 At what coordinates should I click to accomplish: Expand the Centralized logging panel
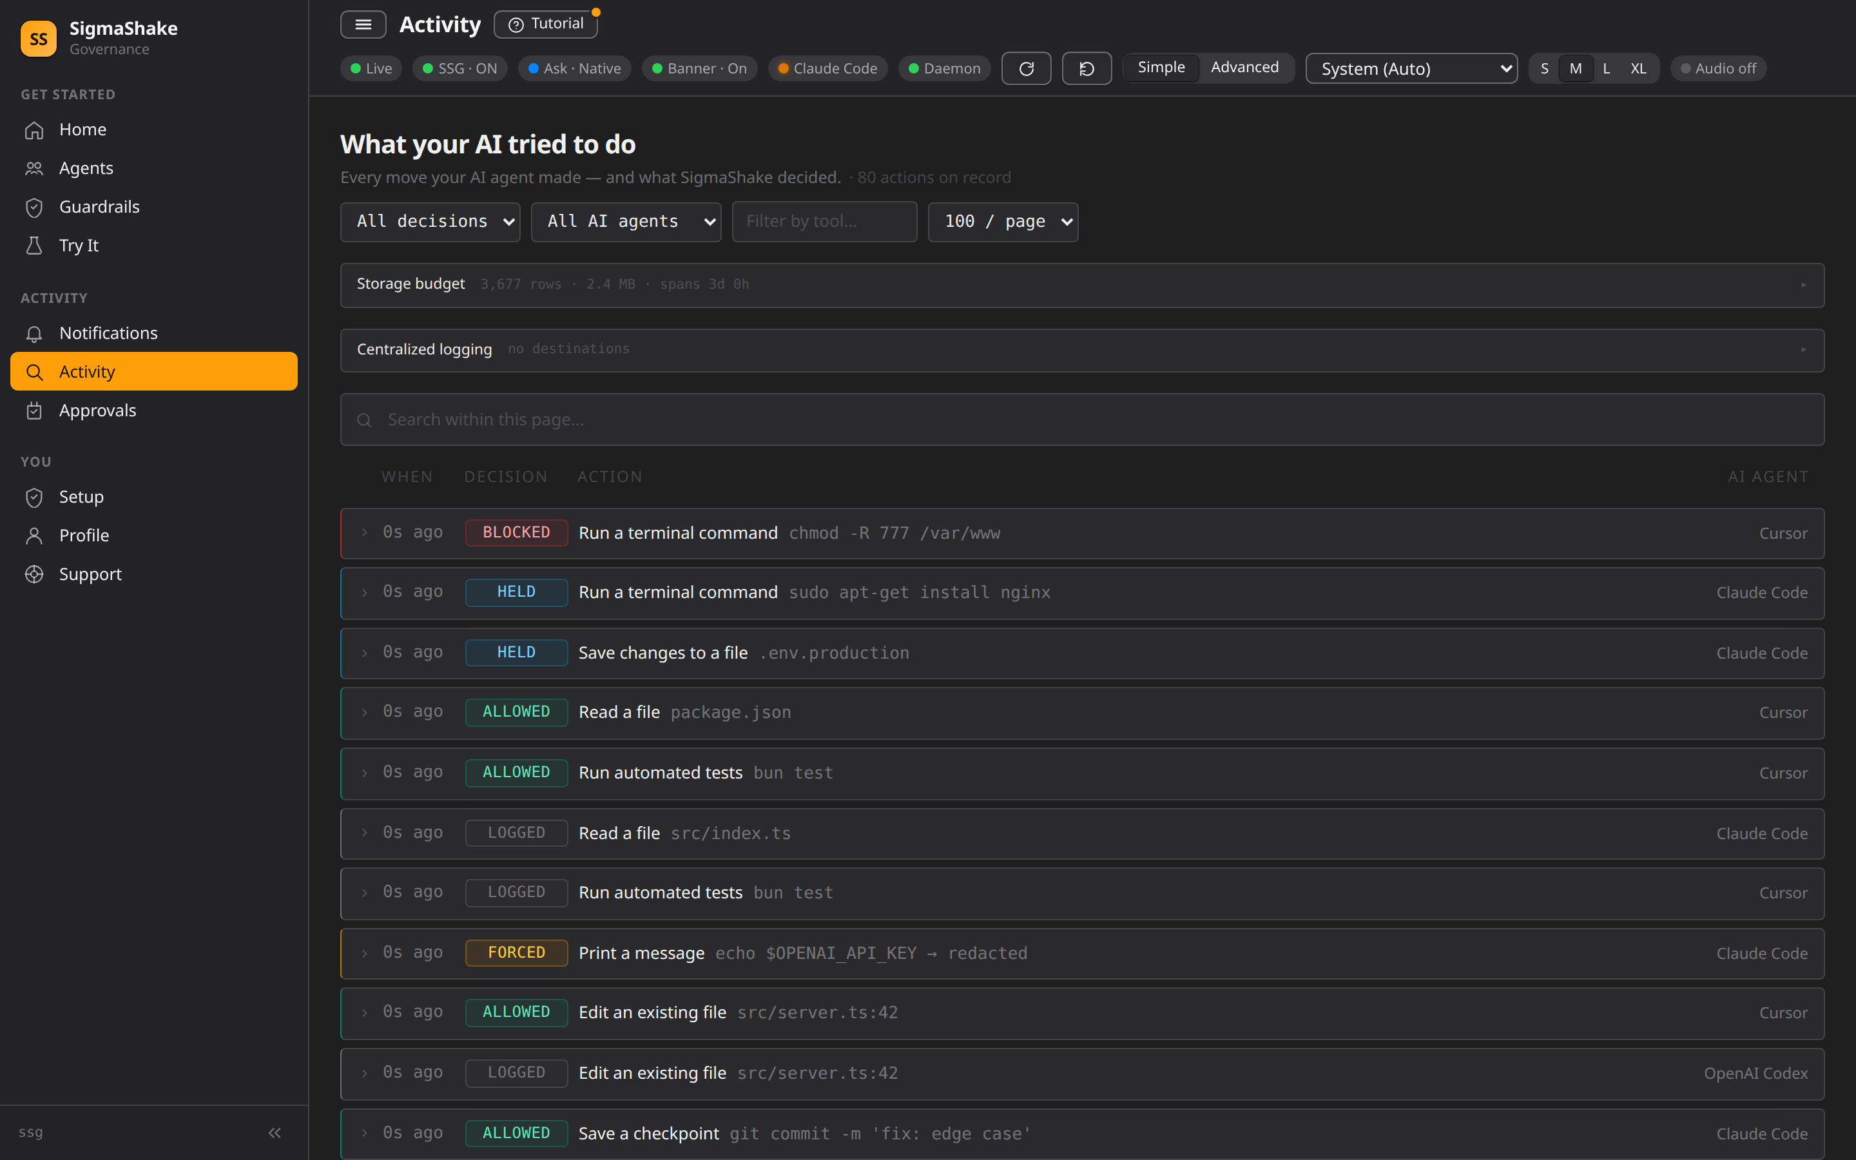(1082, 350)
